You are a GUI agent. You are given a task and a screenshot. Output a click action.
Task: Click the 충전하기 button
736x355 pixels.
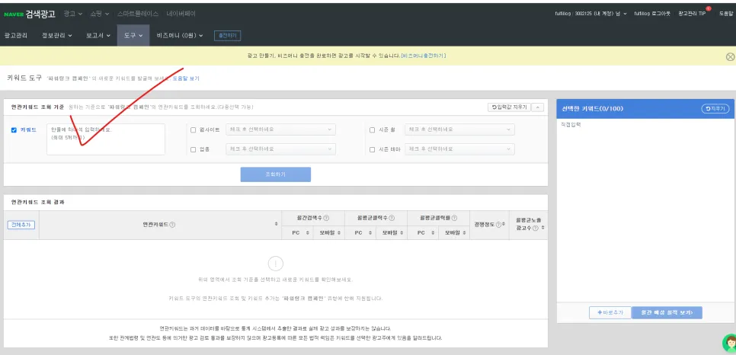pyautogui.click(x=228, y=35)
